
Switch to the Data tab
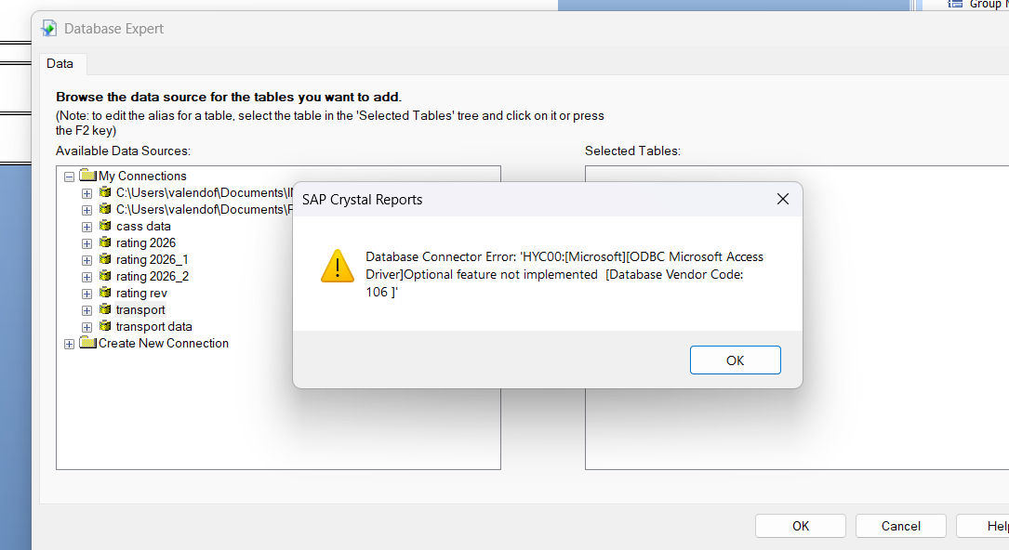[x=60, y=63]
